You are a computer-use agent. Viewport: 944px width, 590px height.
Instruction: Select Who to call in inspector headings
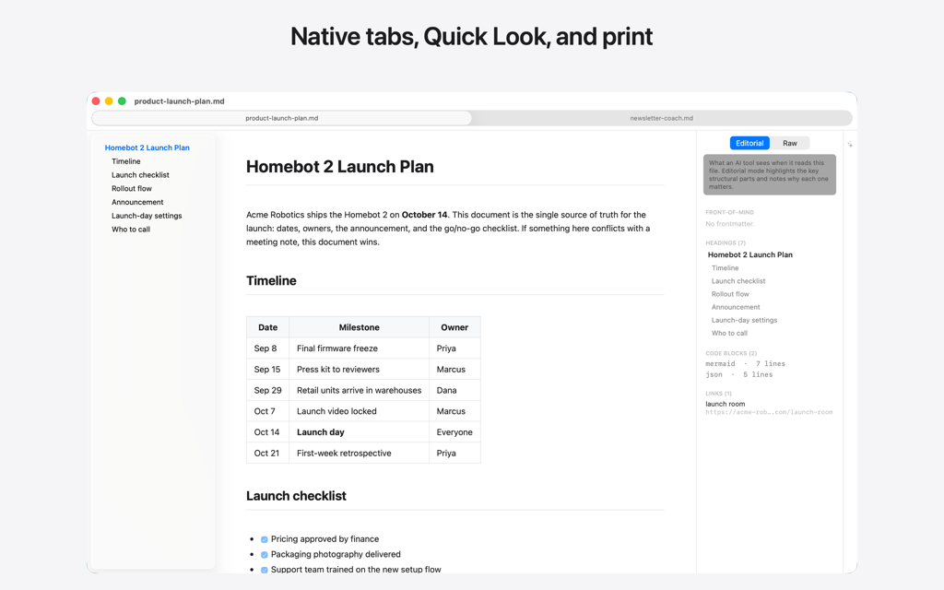click(729, 333)
